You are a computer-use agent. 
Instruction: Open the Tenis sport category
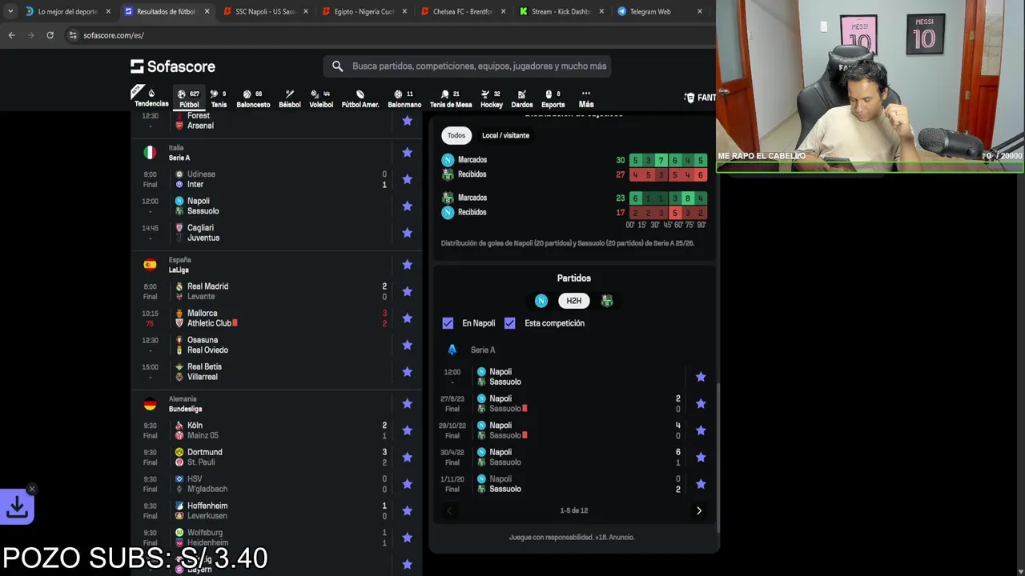pos(219,98)
